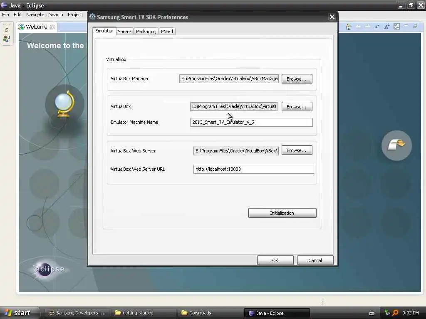Click the Eclipse title bar icon
This screenshot has height=319, width=426.
click(x=4, y=5)
